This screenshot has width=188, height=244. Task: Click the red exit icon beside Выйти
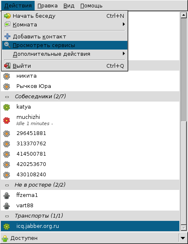click(x=7, y=66)
